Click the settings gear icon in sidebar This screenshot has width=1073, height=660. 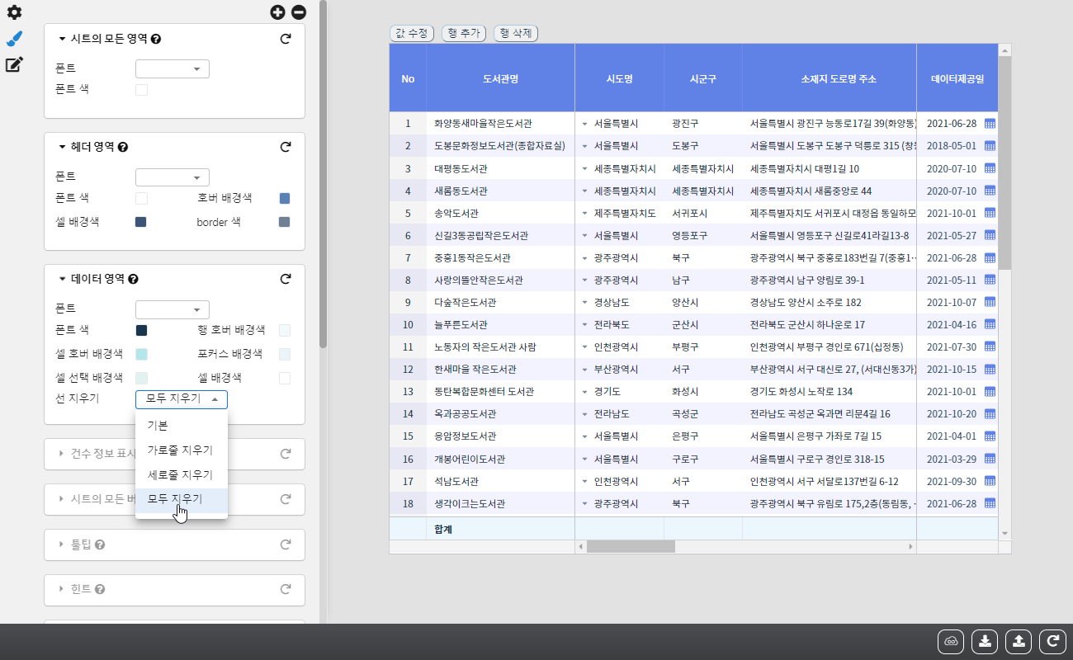coord(14,12)
